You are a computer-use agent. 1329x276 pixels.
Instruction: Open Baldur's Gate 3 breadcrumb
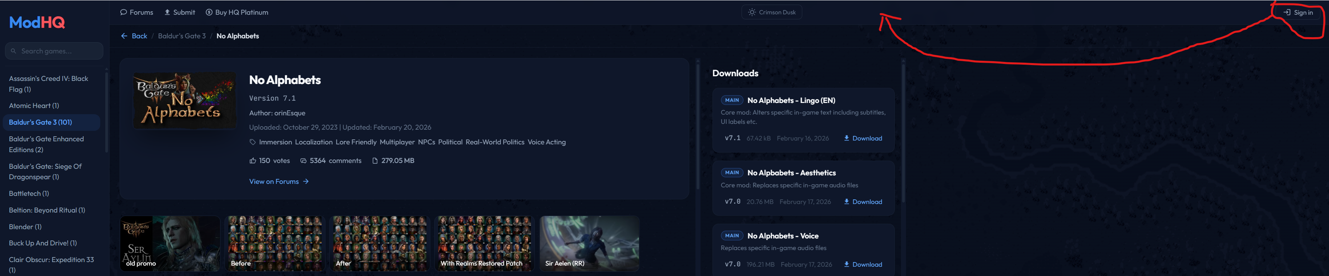point(182,36)
